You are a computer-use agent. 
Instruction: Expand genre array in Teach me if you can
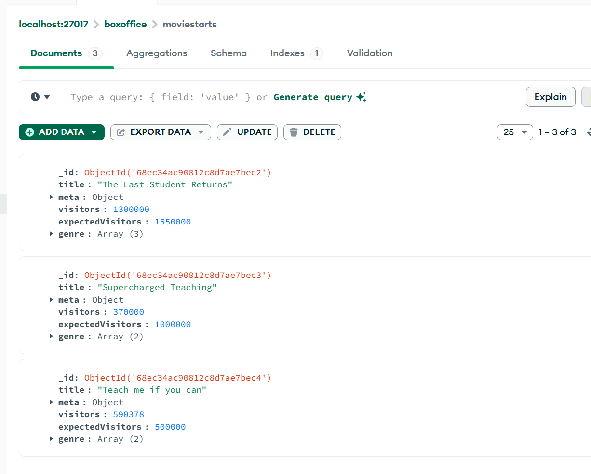coord(51,439)
